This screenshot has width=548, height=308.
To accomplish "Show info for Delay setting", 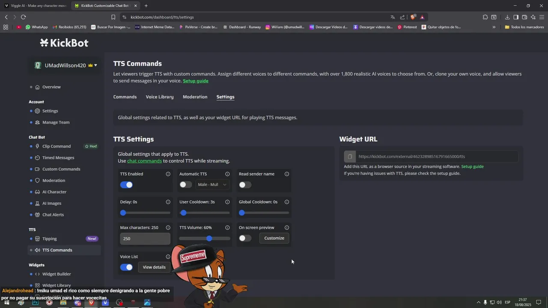I will (x=168, y=202).
